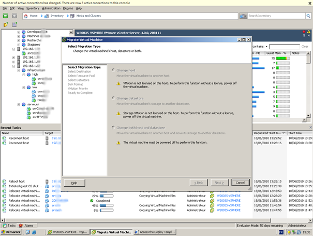Click the Next button in Migrate dialog
This screenshot has width=313, height=236.
219,183
